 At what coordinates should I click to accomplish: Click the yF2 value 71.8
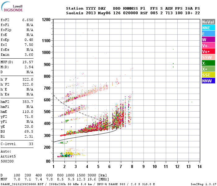click(29, 117)
